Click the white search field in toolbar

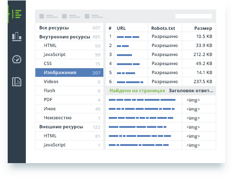tap(194, 16)
